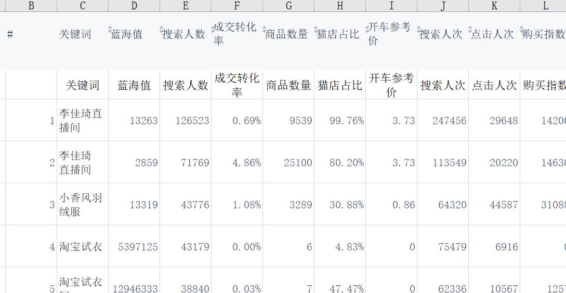Select cell with value 43179
Viewport: 566px width, 293px height.
(186, 246)
